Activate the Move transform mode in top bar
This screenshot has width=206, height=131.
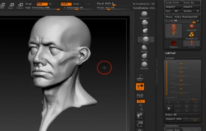click(x=2, y=6)
